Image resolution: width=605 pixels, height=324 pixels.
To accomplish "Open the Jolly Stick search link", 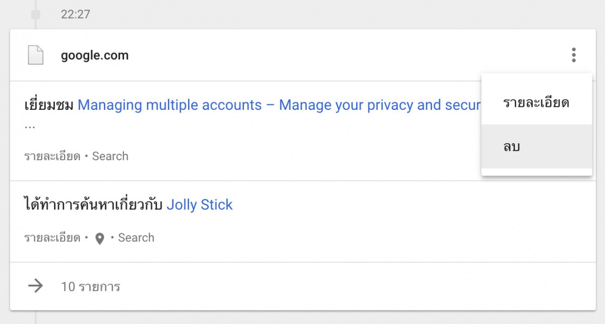I will point(200,205).
